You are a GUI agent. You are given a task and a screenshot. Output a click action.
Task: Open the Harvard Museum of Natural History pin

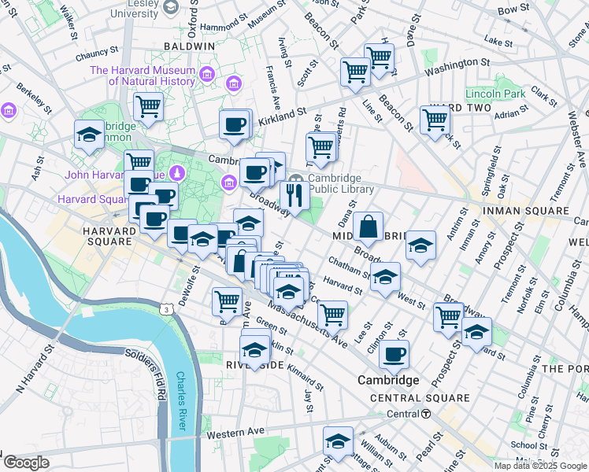207,74
